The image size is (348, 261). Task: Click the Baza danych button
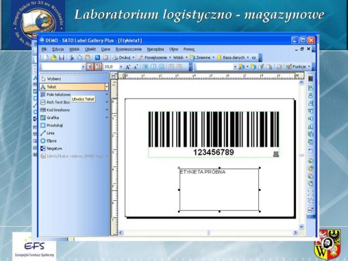[x=231, y=58]
